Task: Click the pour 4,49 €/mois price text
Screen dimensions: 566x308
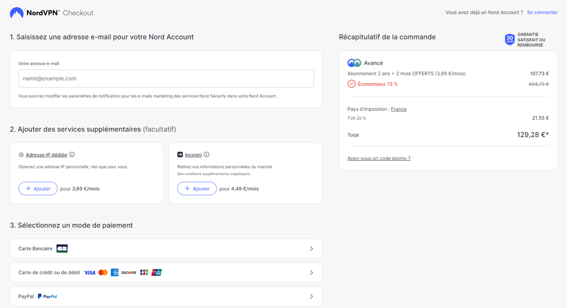Action: tap(239, 189)
